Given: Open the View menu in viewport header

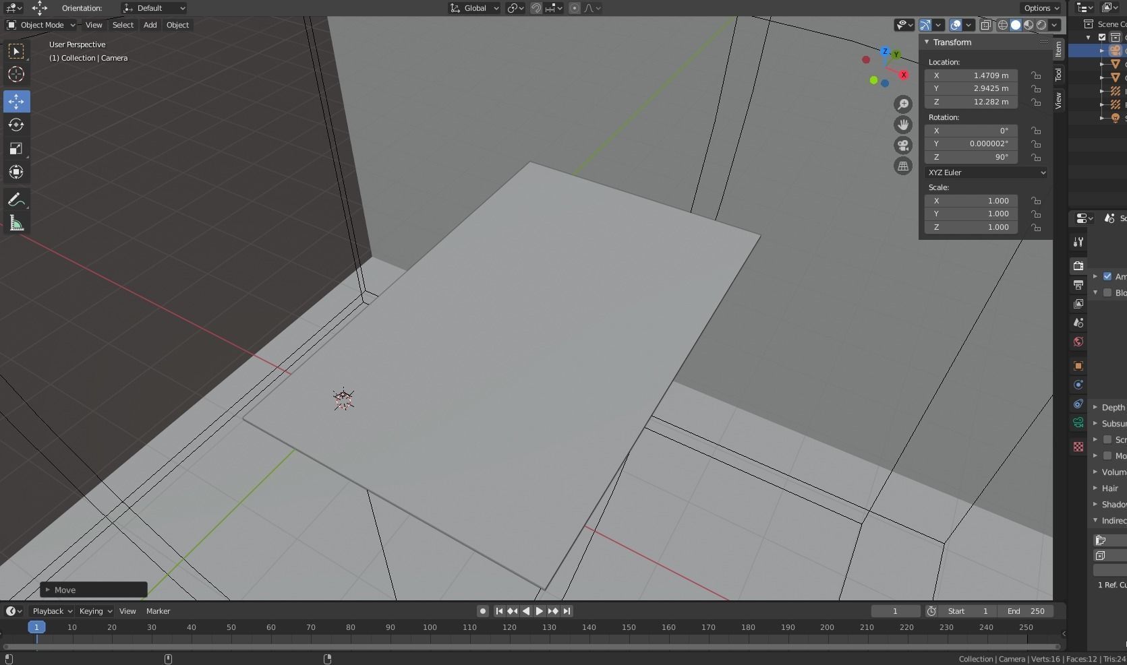Looking at the screenshot, I should pyautogui.click(x=94, y=25).
